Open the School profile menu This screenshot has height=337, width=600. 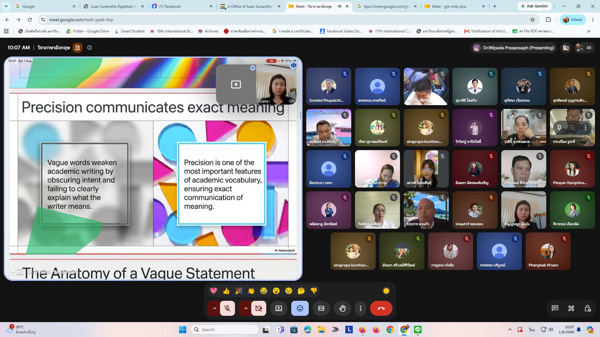(x=573, y=20)
